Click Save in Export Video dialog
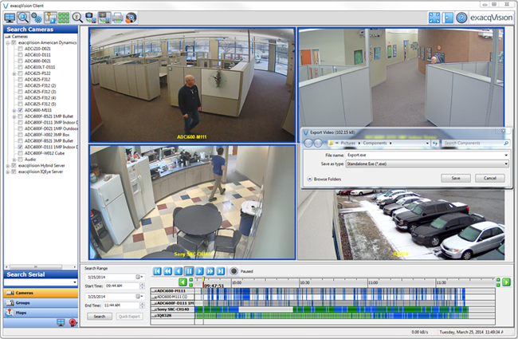518x339 pixels. coord(455,178)
